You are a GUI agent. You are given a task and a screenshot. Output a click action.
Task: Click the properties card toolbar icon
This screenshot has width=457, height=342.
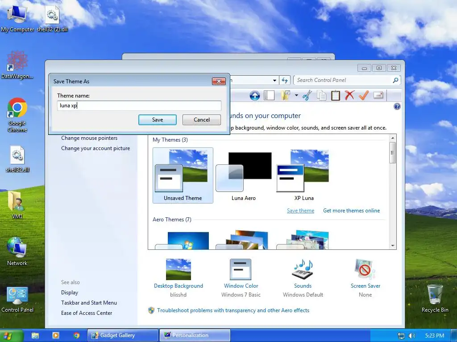click(x=378, y=95)
